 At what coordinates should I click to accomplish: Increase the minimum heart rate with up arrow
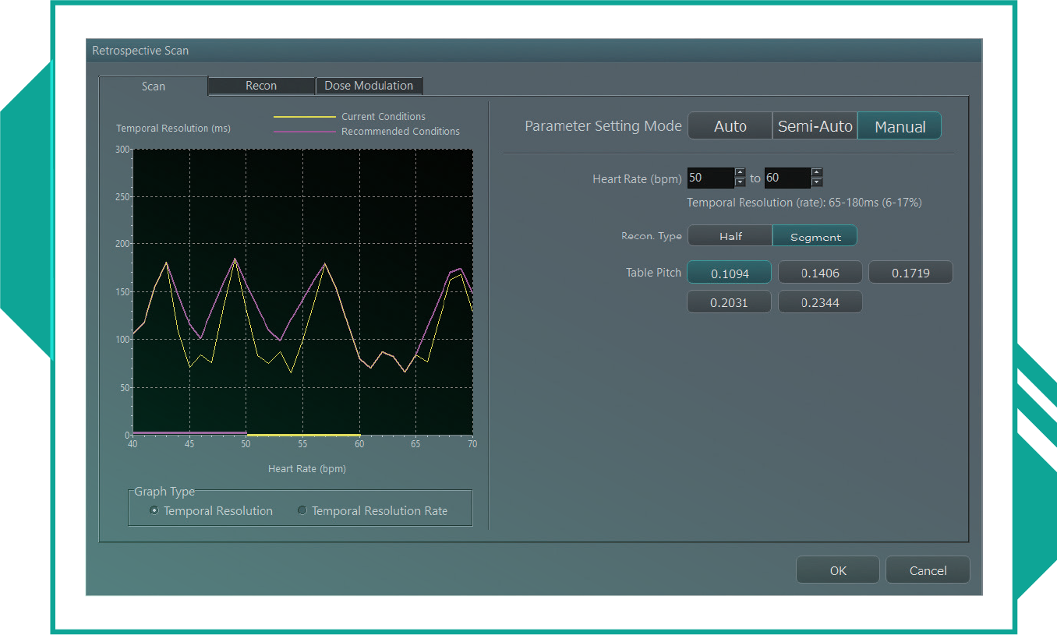740,173
